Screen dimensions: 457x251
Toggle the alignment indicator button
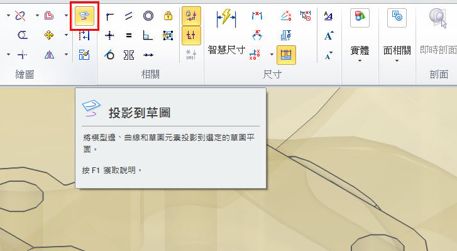point(191,36)
